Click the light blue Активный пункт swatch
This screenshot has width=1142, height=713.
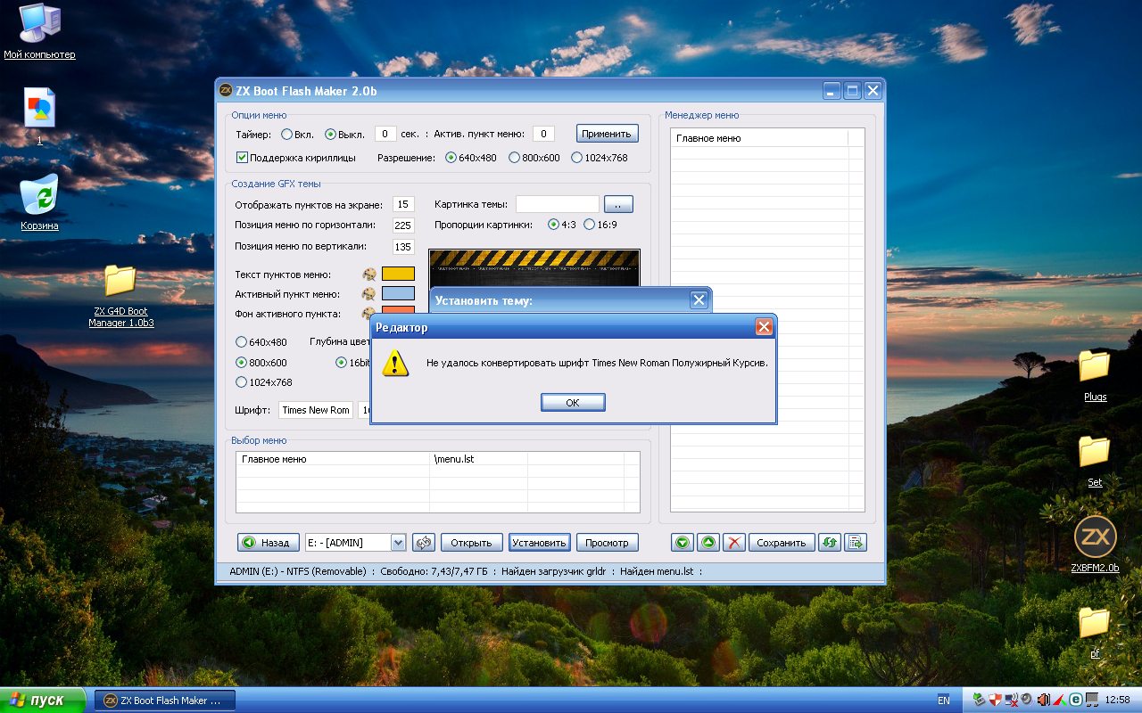398,294
